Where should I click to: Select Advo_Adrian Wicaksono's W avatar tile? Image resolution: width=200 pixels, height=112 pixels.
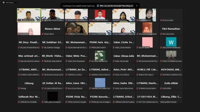[x=171, y=42]
